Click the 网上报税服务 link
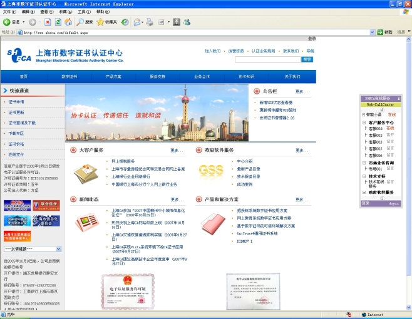412x319 pixels. 123,161
